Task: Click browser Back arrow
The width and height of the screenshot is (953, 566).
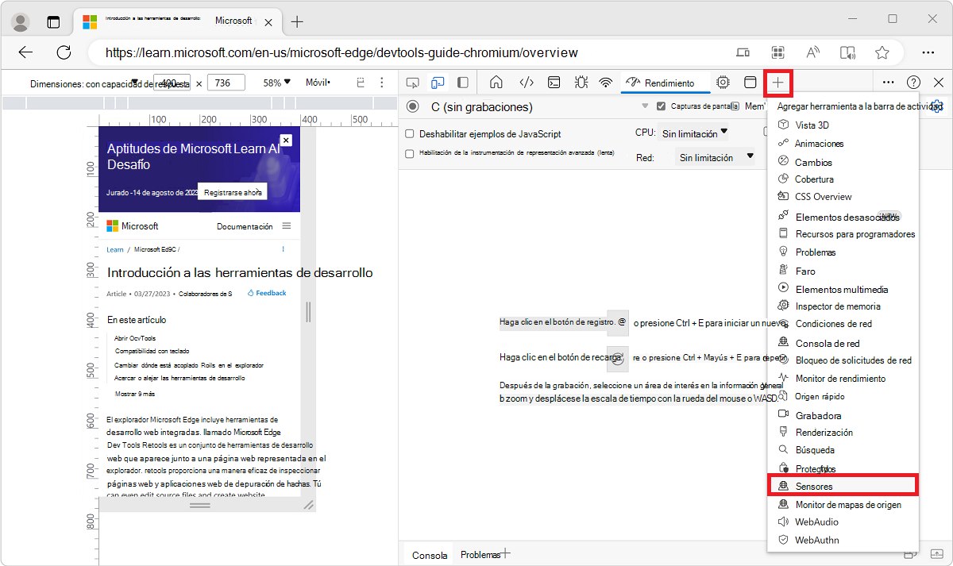Action: tap(25, 52)
